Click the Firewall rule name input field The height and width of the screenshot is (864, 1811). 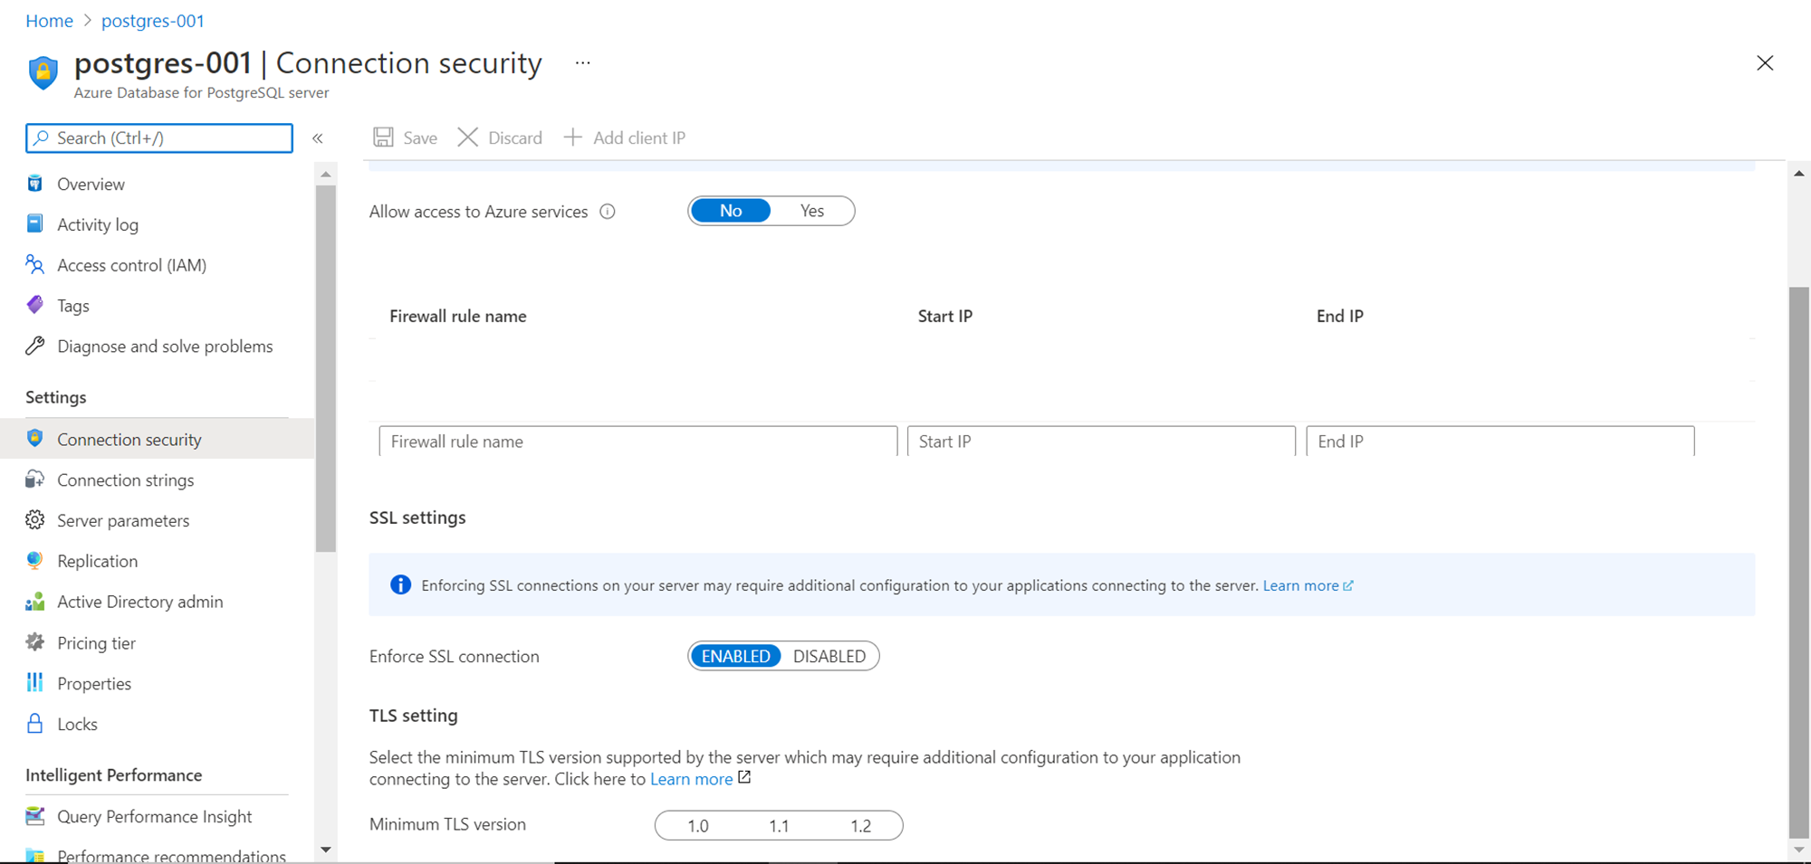pos(637,441)
